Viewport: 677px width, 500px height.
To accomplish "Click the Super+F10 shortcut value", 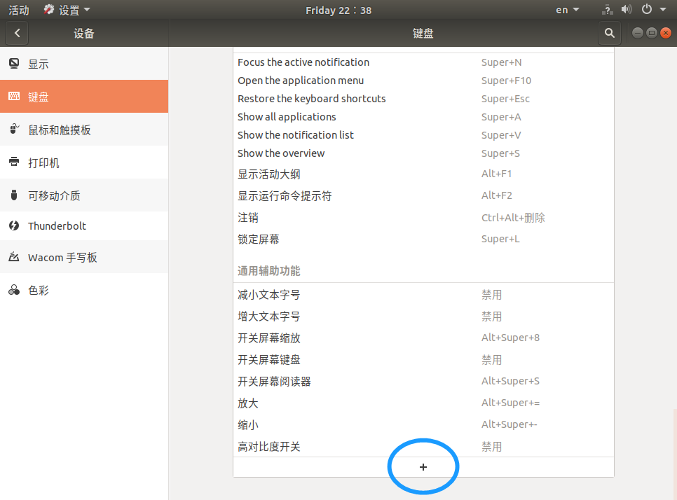I will (x=506, y=81).
